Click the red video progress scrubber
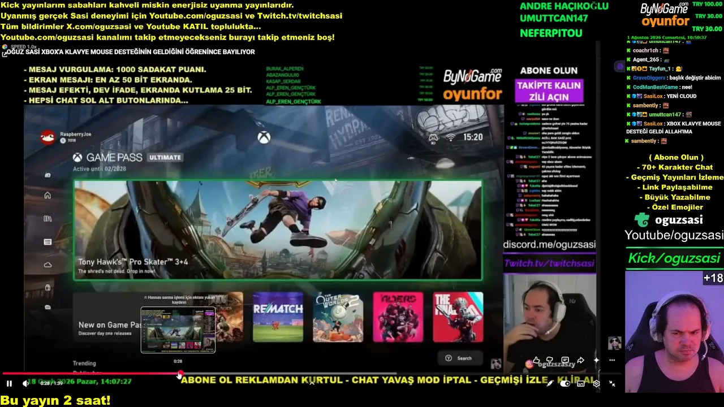 [x=180, y=374]
